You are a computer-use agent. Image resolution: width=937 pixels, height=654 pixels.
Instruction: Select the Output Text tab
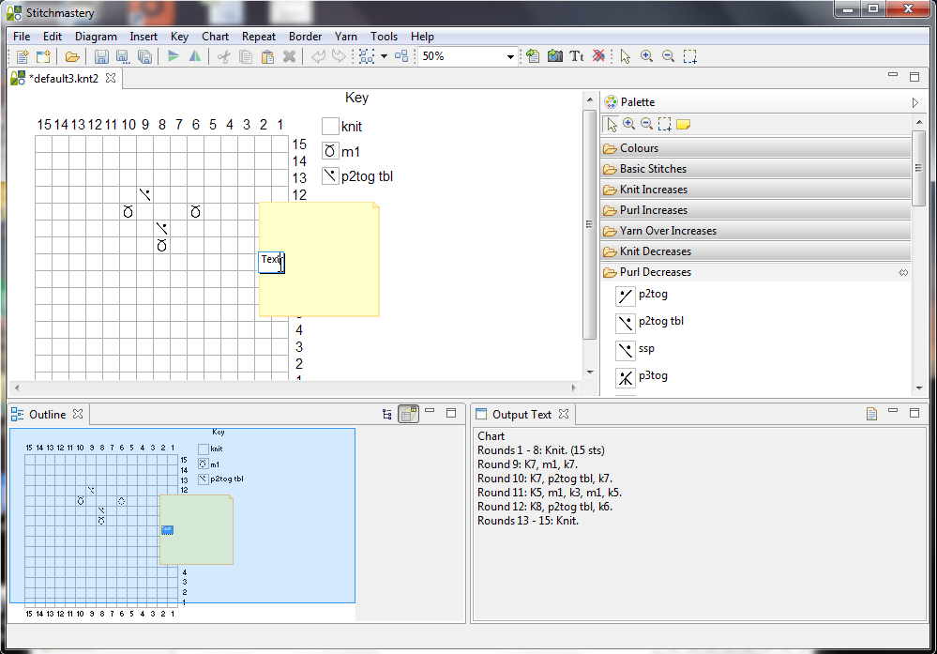521,414
